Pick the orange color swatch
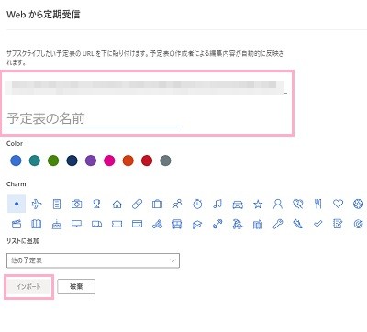 tap(128, 160)
